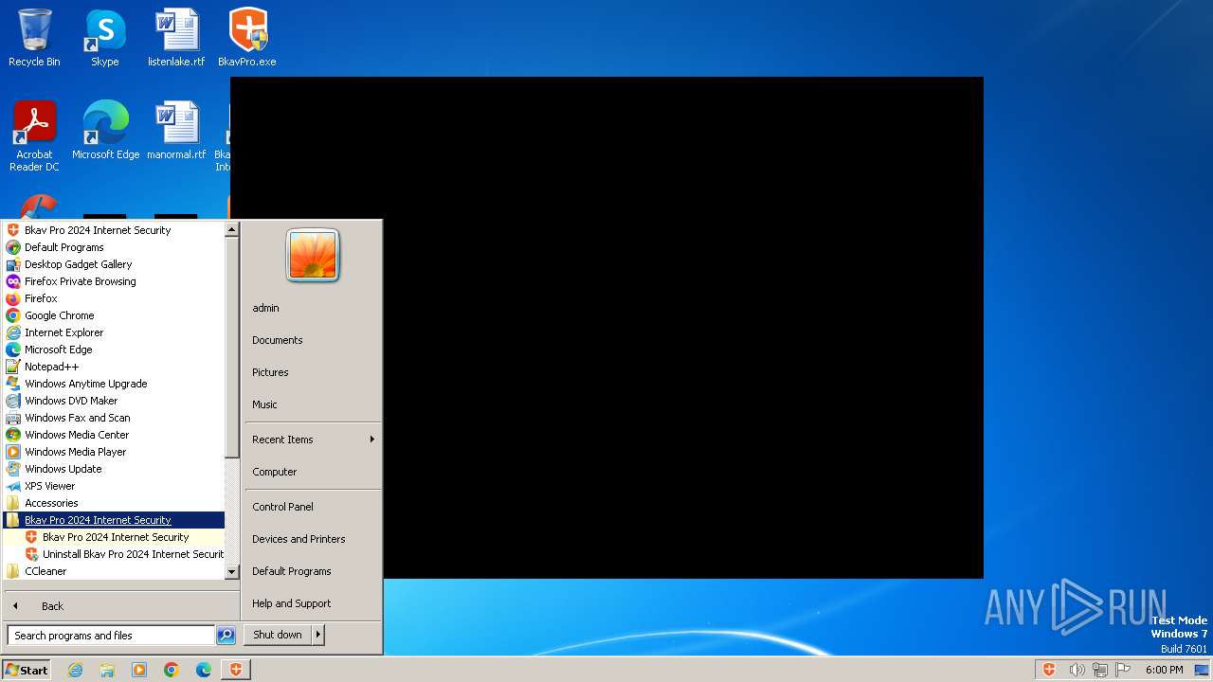Select the Microsoft Edge desktop shortcut
This screenshot has width=1213, height=682.
[105, 131]
